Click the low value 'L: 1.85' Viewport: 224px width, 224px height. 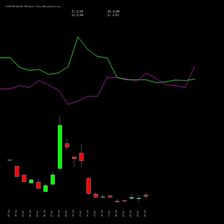tap(113, 15)
